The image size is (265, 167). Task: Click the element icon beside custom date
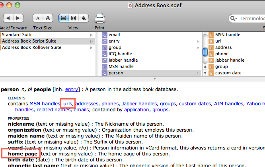point(211,73)
